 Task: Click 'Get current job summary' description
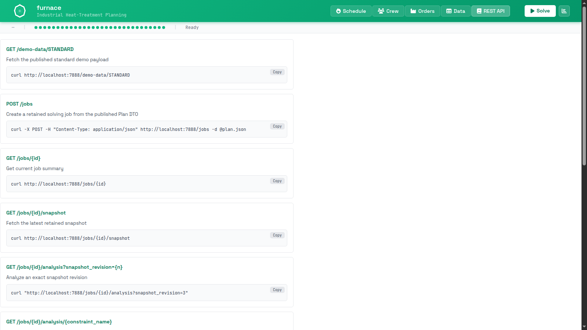tap(35, 168)
